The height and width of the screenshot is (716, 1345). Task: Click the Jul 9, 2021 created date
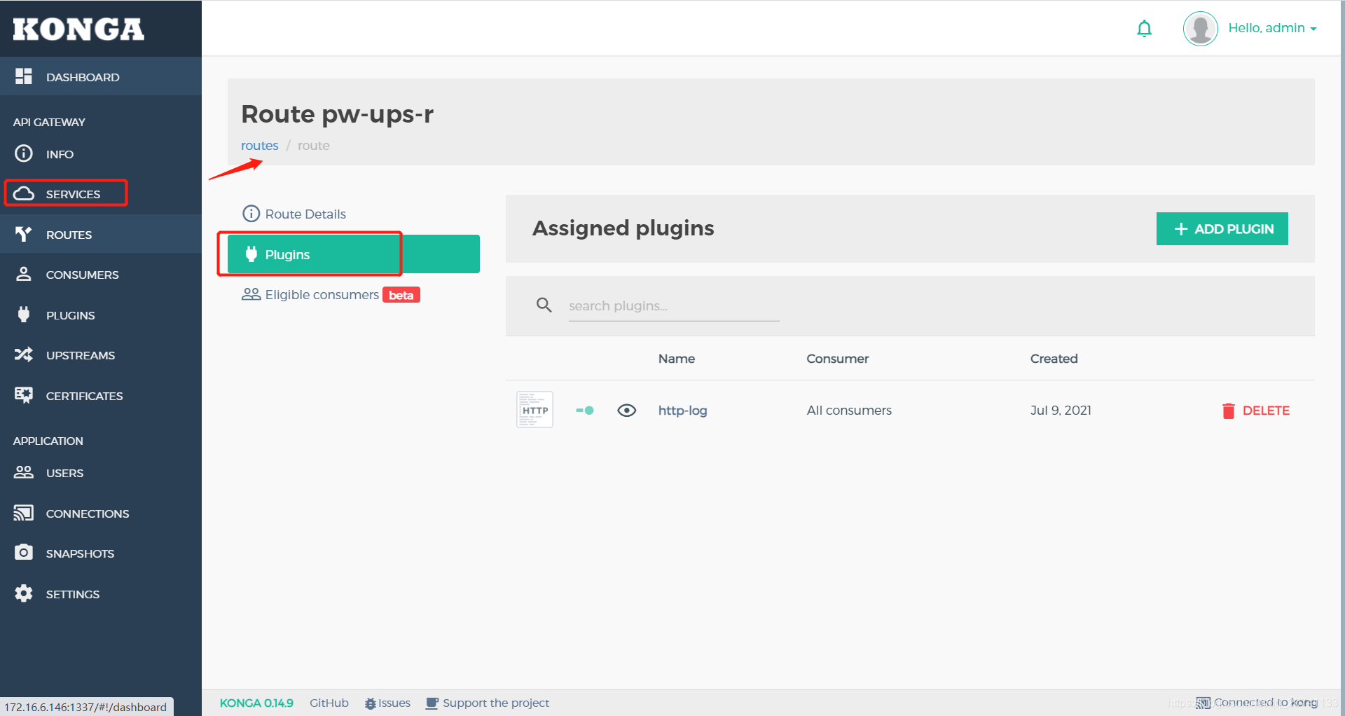click(x=1061, y=411)
